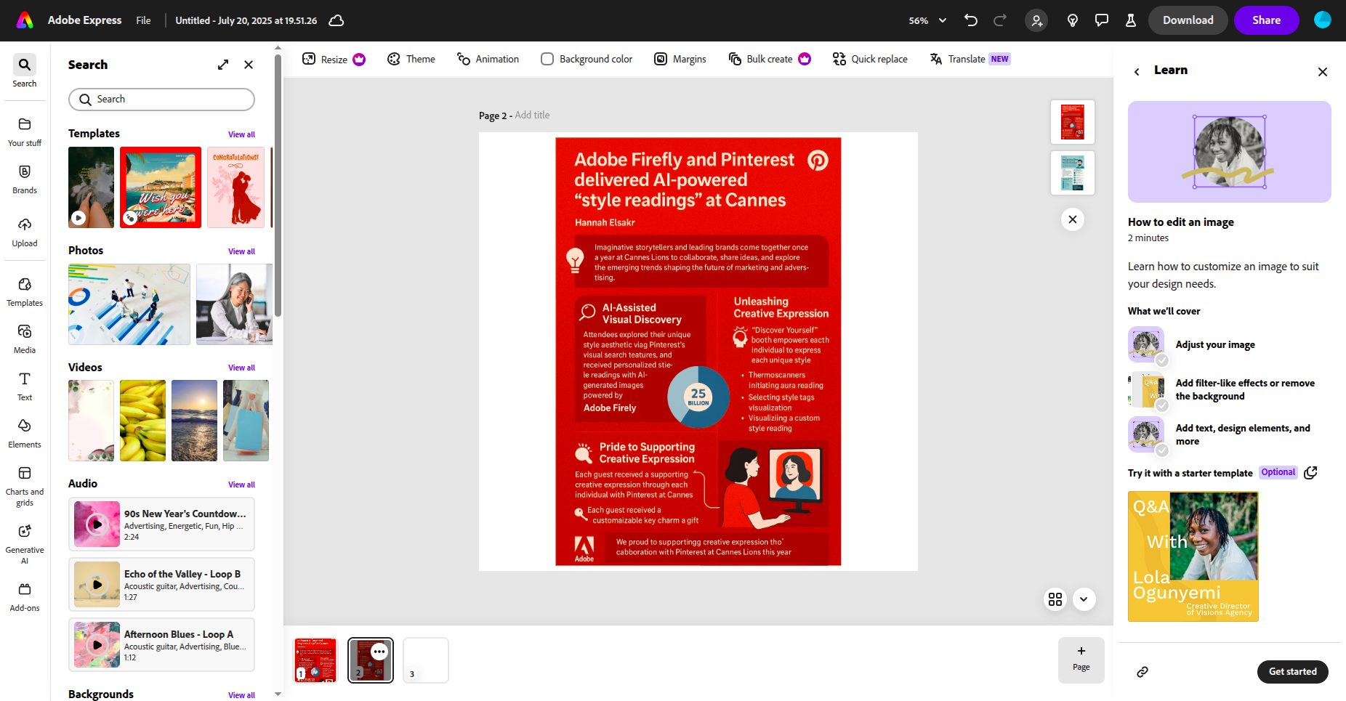The image size is (1346, 701).
Task: Open Charts and grids in sidebar
Action: pyautogui.click(x=25, y=485)
